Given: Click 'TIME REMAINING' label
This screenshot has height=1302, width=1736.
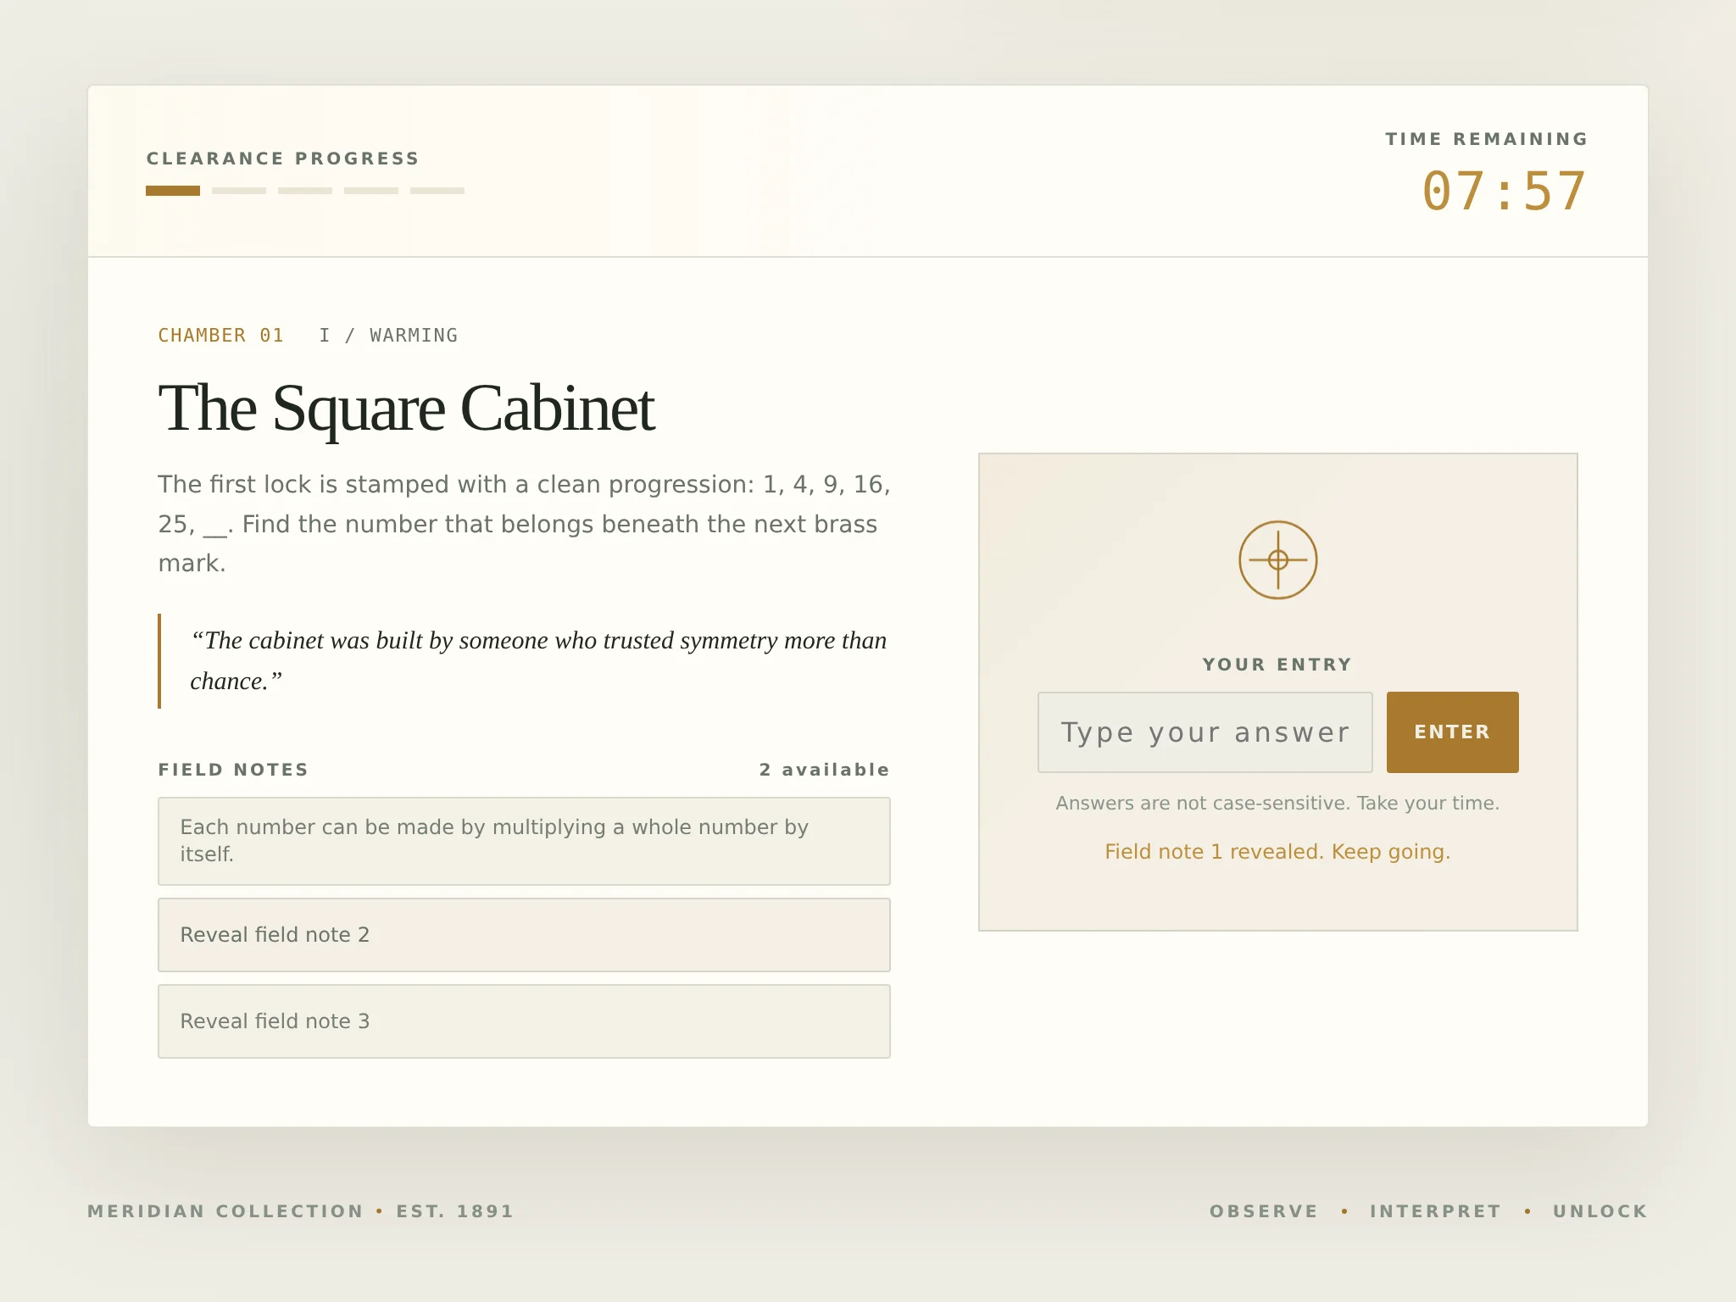Looking at the screenshot, I should point(1487,139).
